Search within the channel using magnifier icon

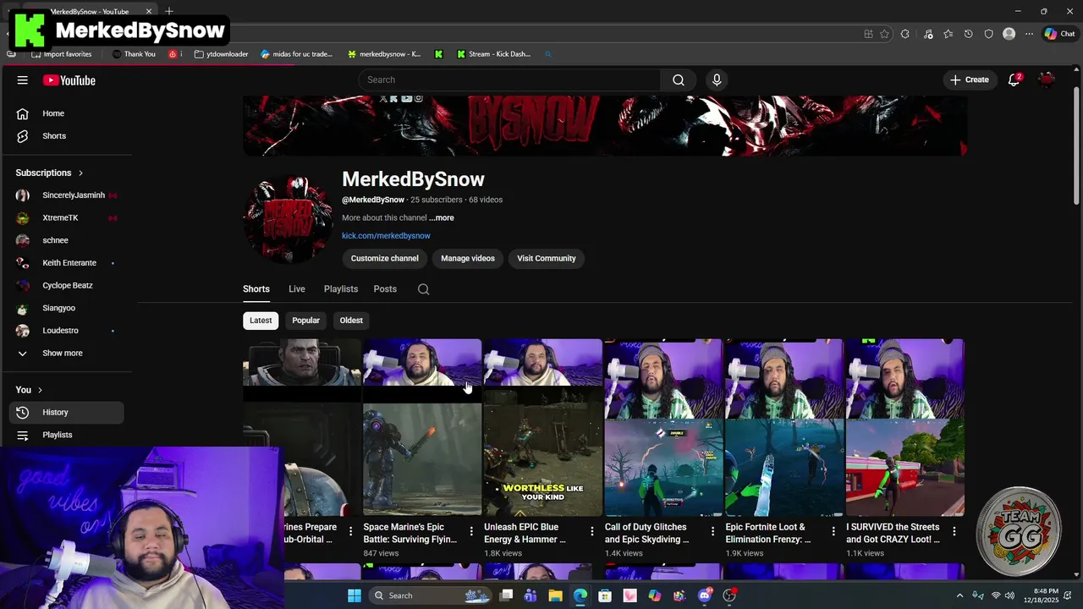pos(423,289)
